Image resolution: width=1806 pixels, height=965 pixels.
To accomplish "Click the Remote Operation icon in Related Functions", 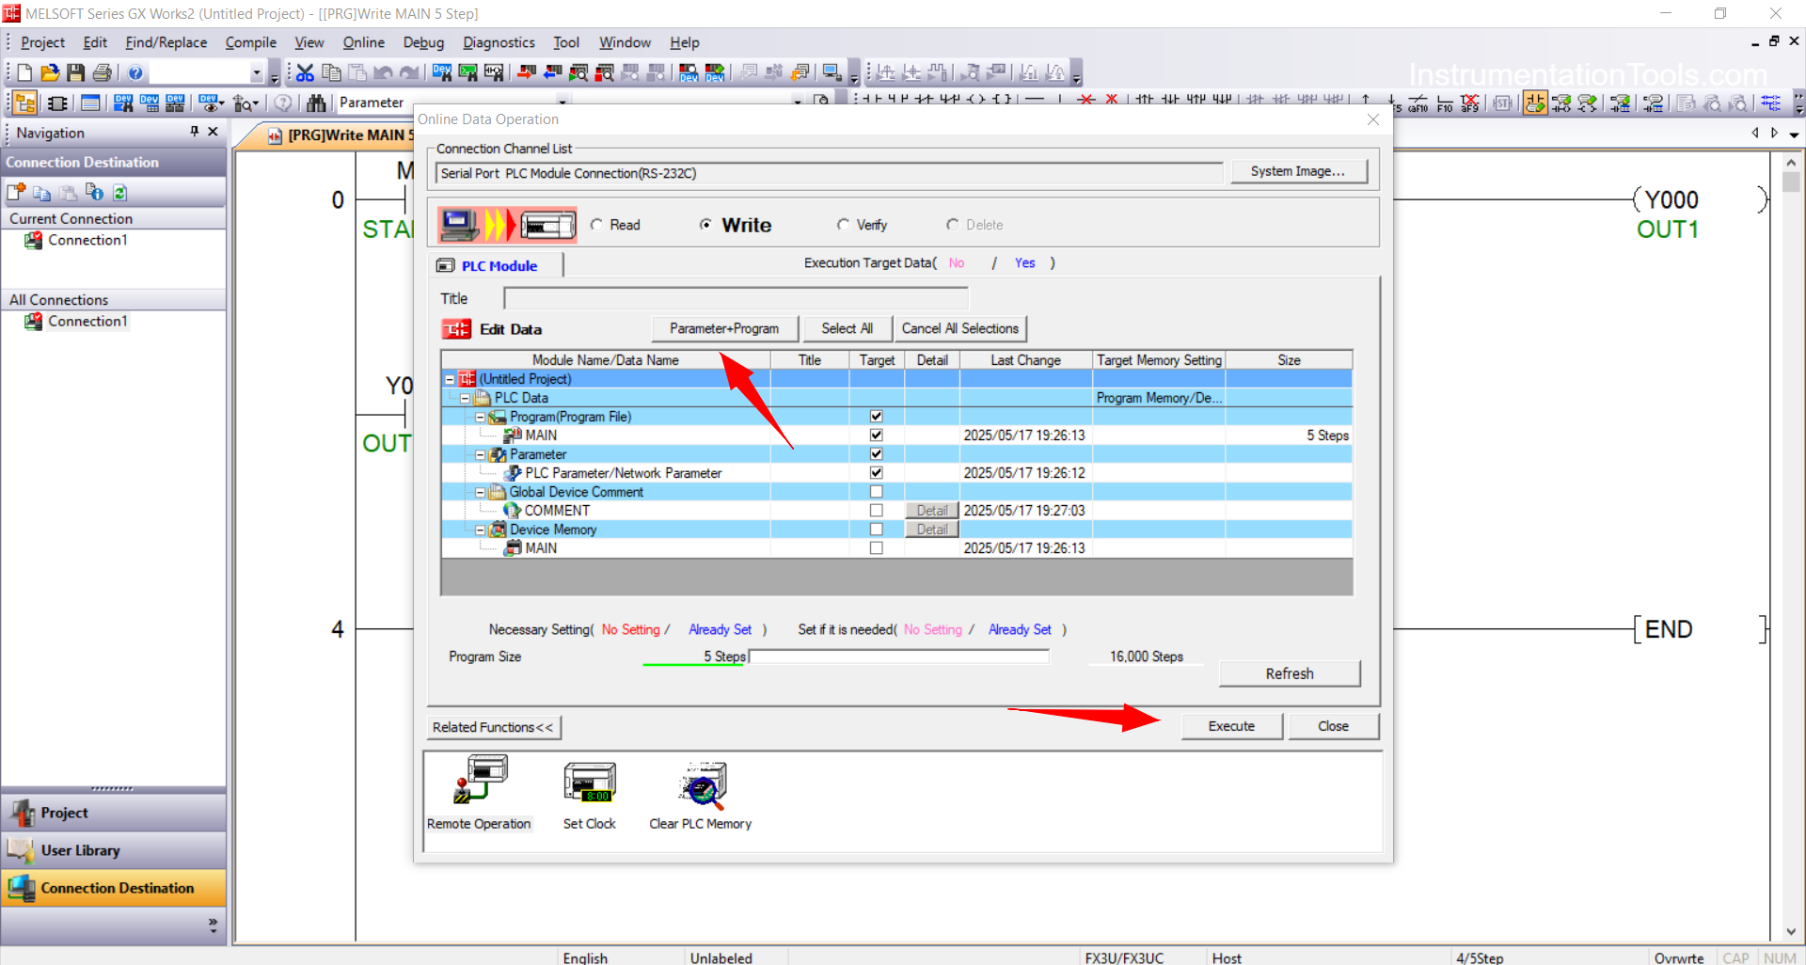I will coord(481,781).
